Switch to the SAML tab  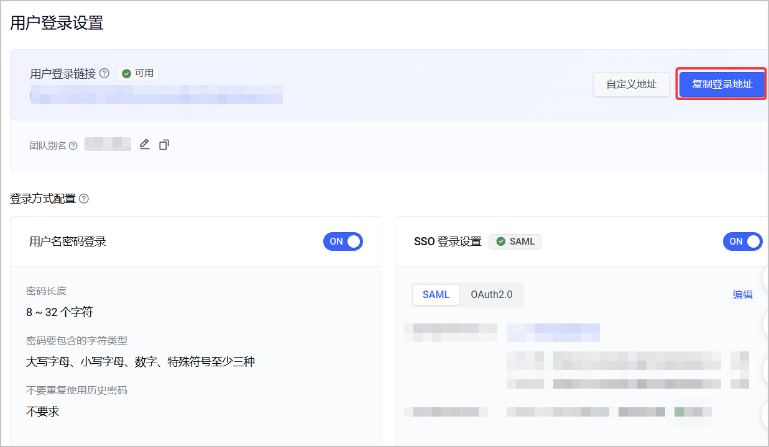coord(436,295)
